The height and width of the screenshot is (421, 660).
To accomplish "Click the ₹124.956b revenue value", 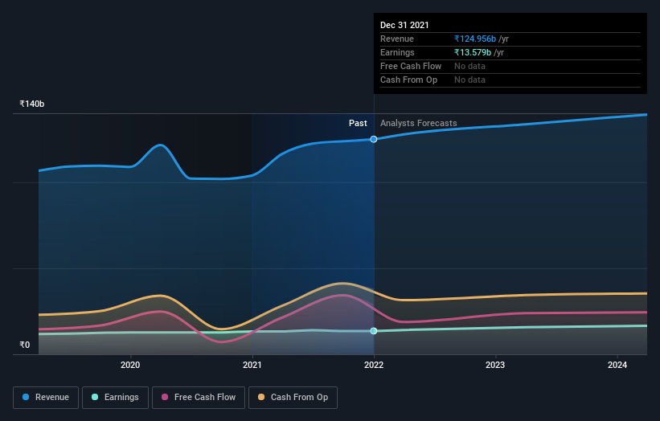I will (475, 39).
